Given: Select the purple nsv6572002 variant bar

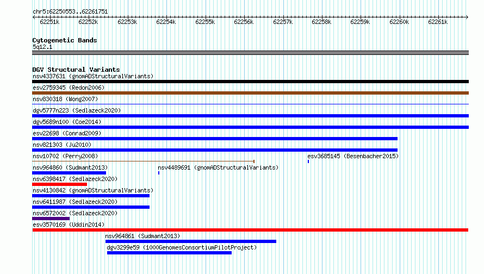Looking at the screenshot, I should (51, 219).
